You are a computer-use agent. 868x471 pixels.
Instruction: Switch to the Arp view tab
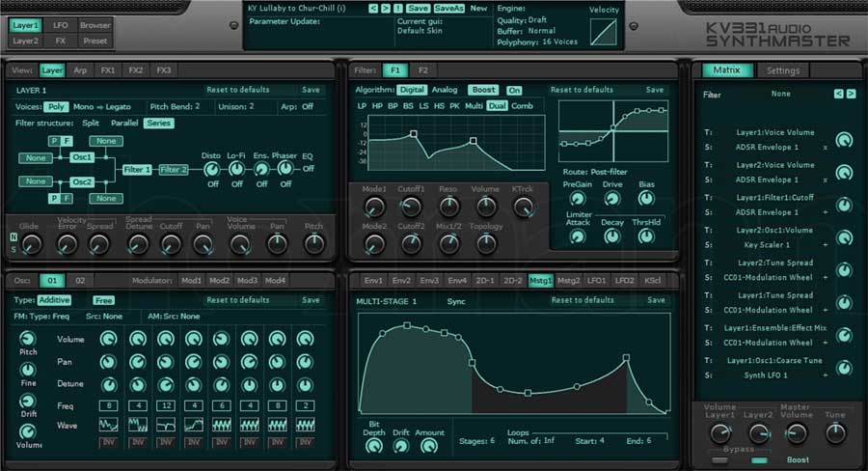(80, 70)
